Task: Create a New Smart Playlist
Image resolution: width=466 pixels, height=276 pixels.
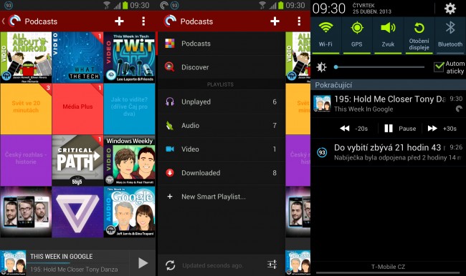Action: tap(222, 197)
